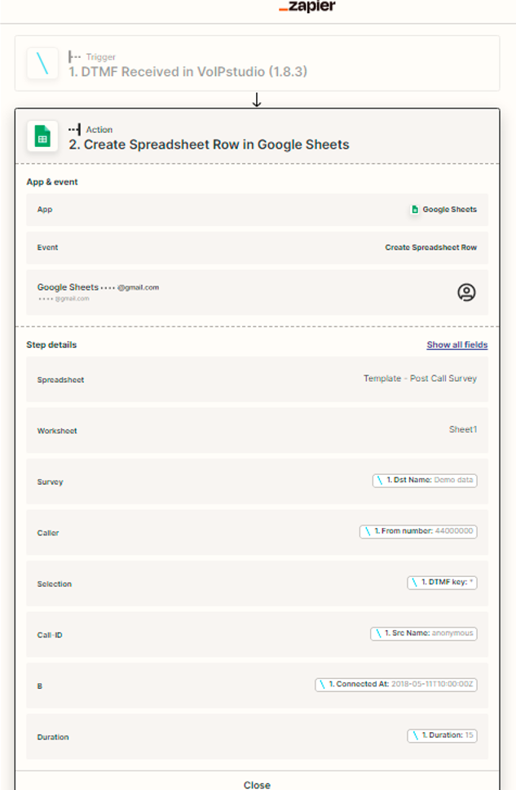
Task: Click the Google Sheets action icon
Action: (x=42, y=136)
